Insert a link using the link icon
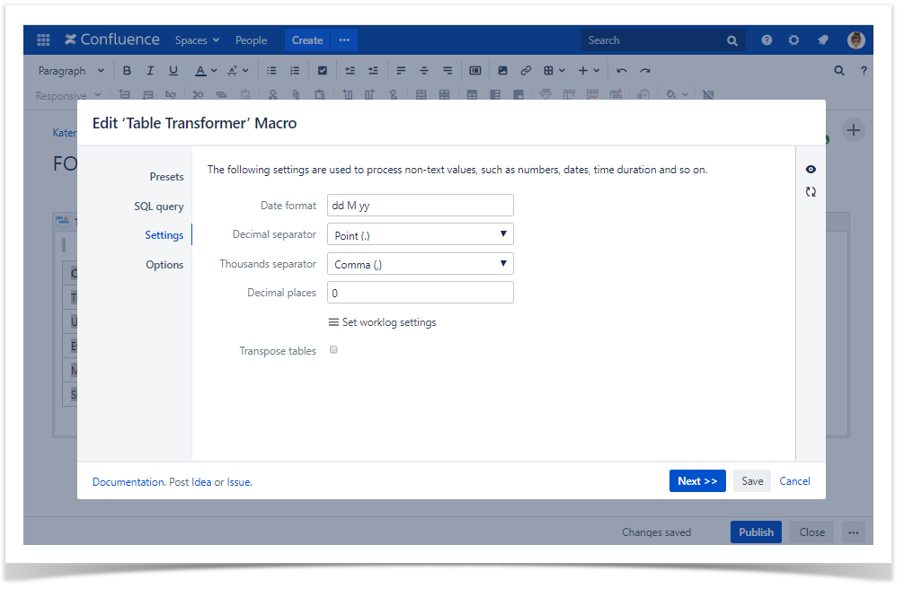Viewport: 904px width, 589px height. point(527,71)
